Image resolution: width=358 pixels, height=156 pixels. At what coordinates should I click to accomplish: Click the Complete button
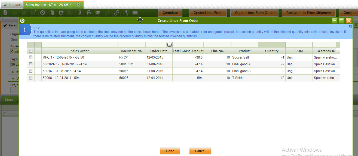coord(170,13)
